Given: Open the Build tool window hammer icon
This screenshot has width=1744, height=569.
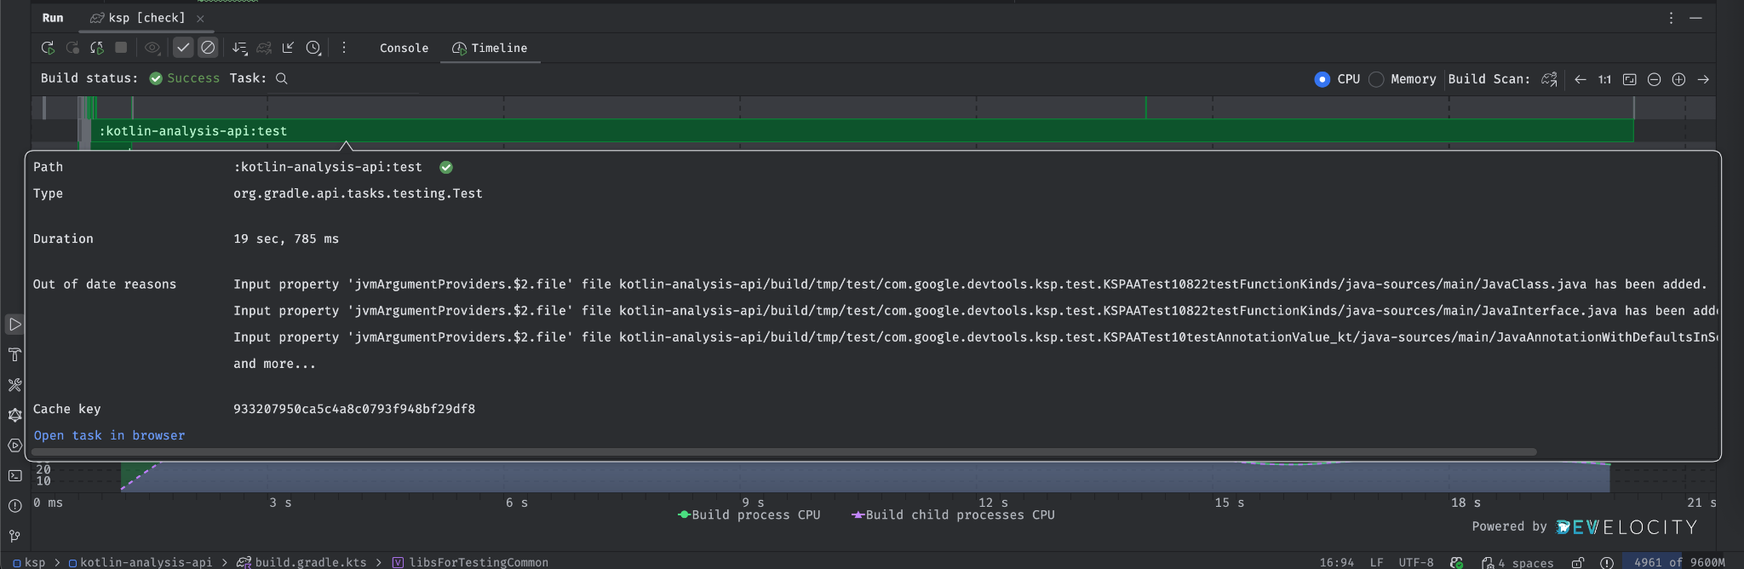Looking at the screenshot, I should click(x=14, y=354).
